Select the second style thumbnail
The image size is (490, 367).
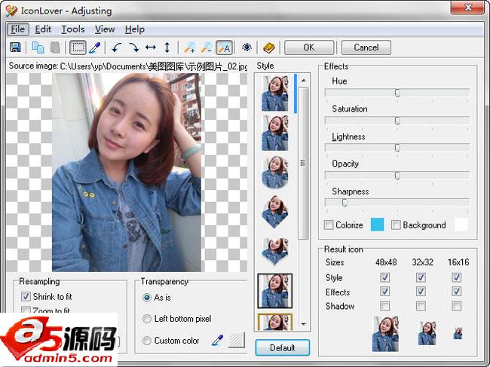pyautogui.click(x=274, y=133)
